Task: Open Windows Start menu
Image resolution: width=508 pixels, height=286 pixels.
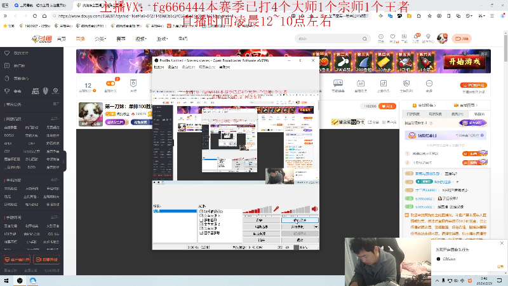Action: click(x=6, y=281)
